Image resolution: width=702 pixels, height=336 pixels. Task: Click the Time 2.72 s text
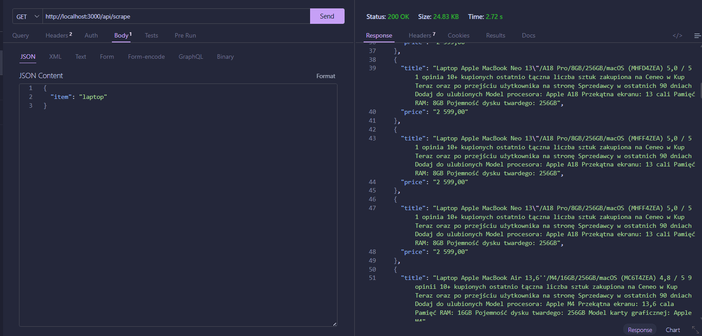pos(485,16)
